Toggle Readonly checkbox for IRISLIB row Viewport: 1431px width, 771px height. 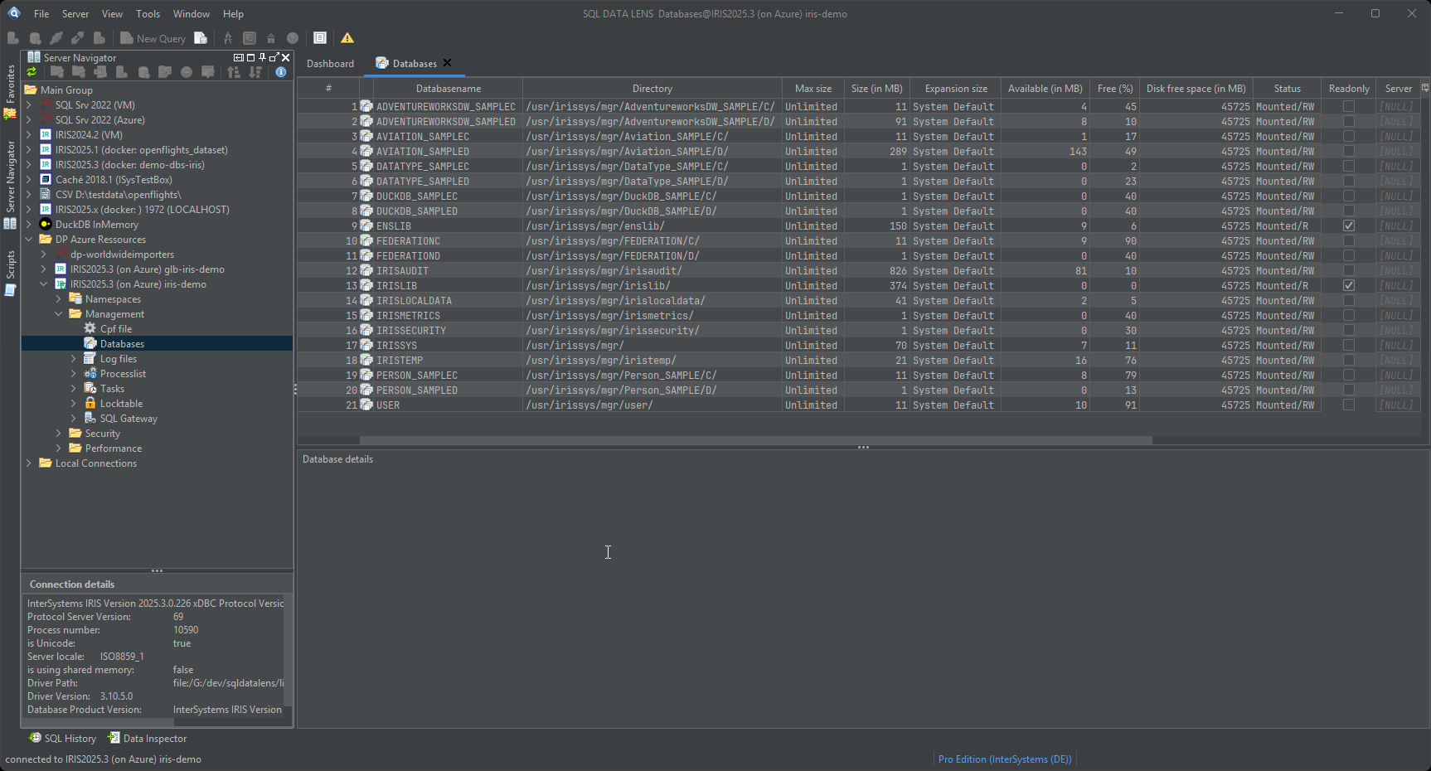[x=1349, y=285]
